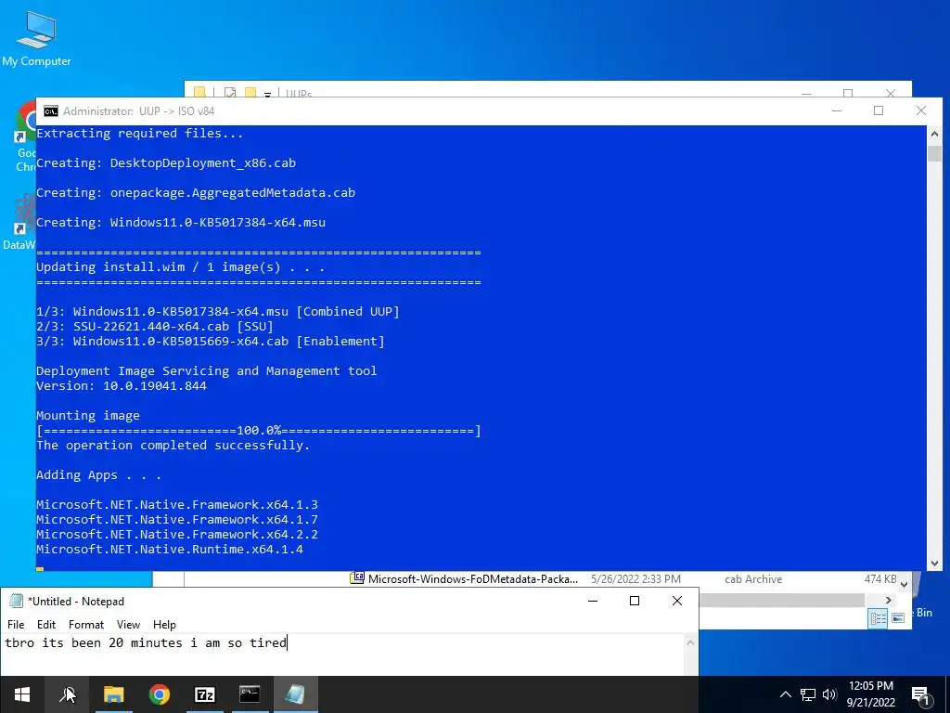The width and height of the screenshot is (950, 713).
Task: Click 'Deployment Image Servicing and Management tool' line
Action: (x=207, y=370)
